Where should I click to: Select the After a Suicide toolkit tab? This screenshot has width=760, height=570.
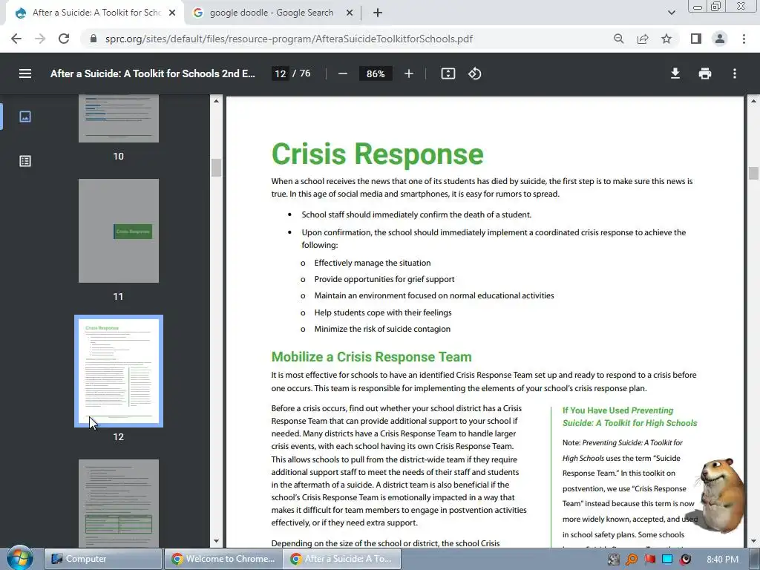95,13
